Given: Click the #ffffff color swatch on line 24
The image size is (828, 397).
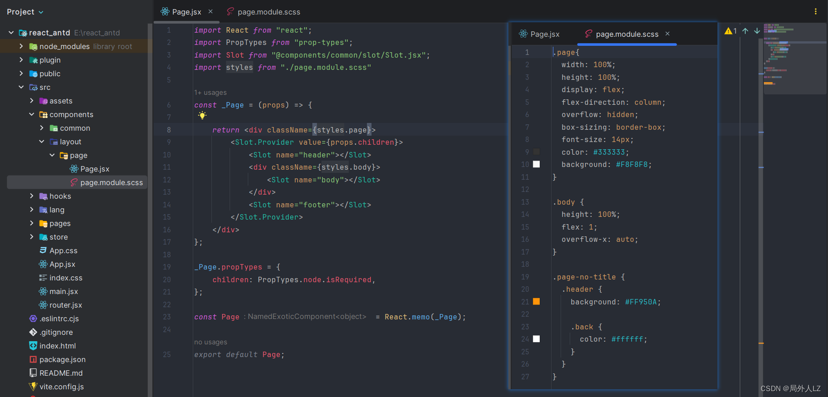Looking at the screenshot, I should coord(537,339).
